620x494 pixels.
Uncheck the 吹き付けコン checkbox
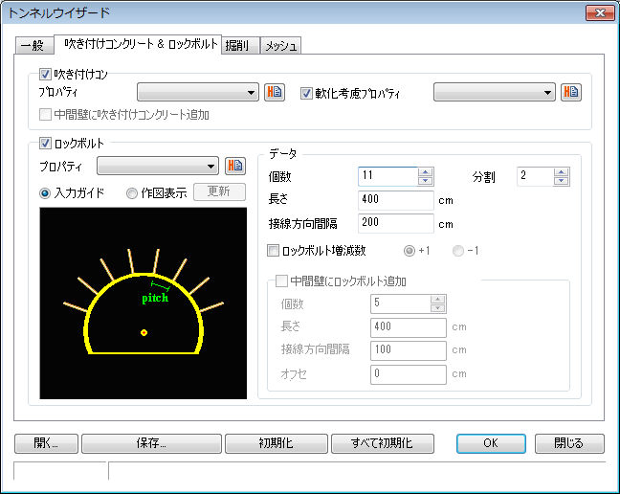45,74
